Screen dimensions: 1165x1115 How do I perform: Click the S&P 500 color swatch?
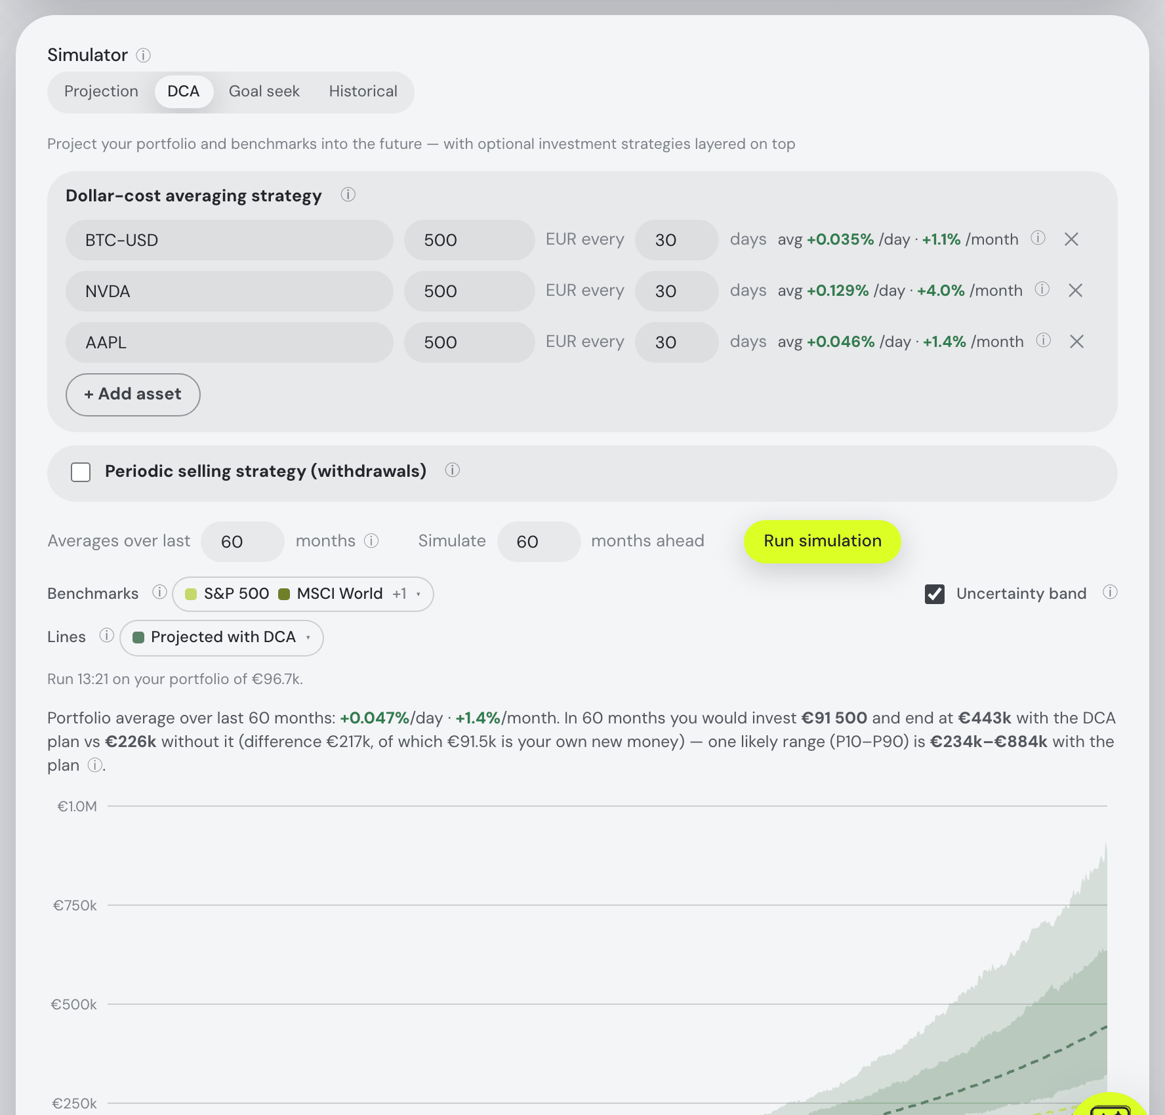tap(191, 594)
